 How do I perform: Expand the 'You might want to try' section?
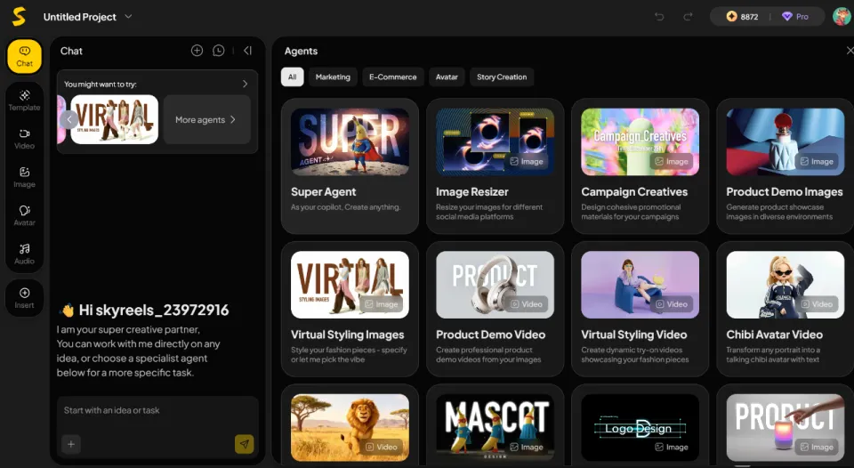coord(245,84)
